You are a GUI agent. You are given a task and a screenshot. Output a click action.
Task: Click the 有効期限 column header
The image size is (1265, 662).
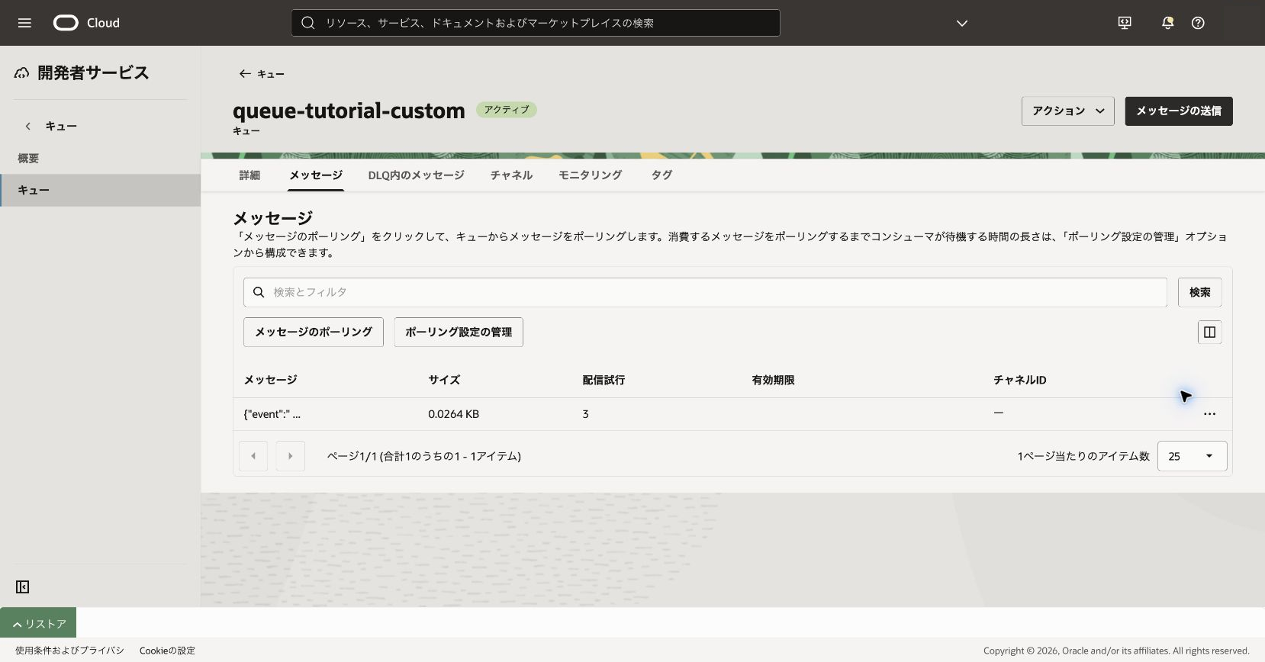point(773,380)
